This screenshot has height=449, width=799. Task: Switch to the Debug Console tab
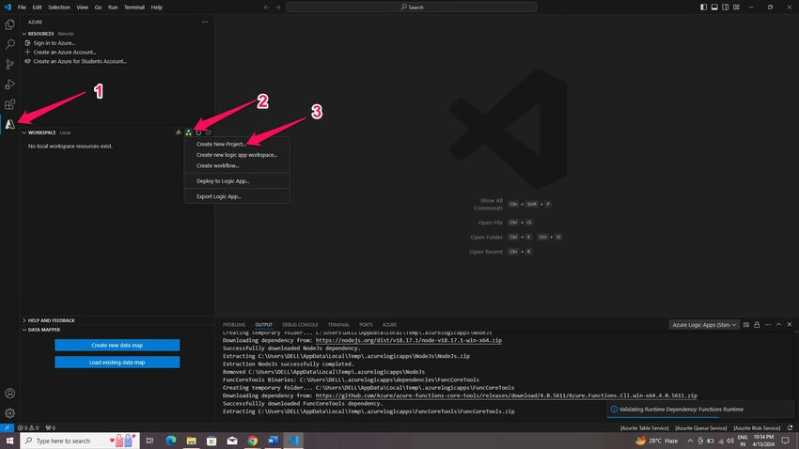pyautogui.click(x=300, y=325)
